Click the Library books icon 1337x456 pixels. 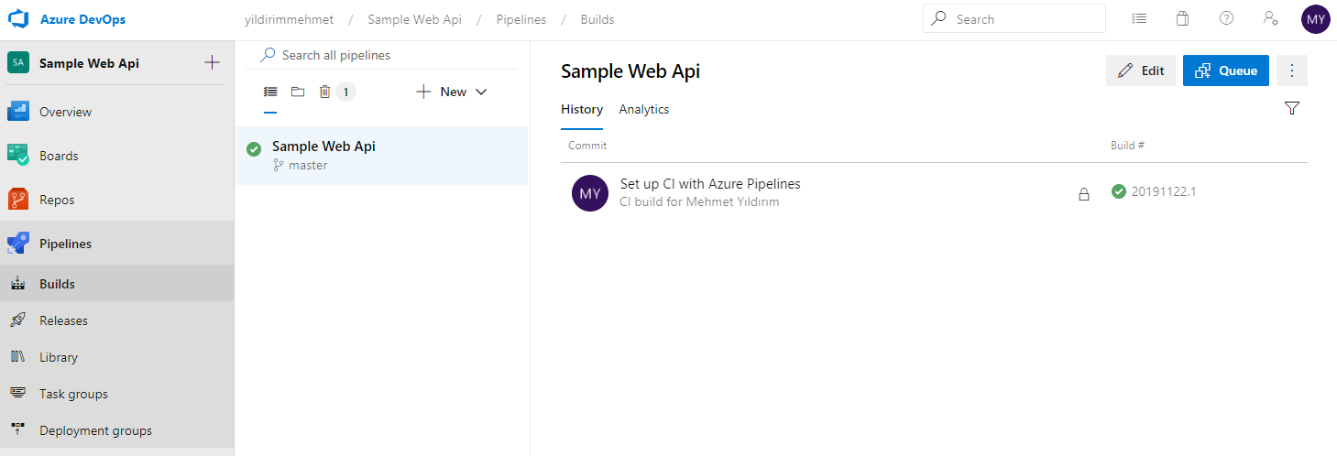point(17,356)
